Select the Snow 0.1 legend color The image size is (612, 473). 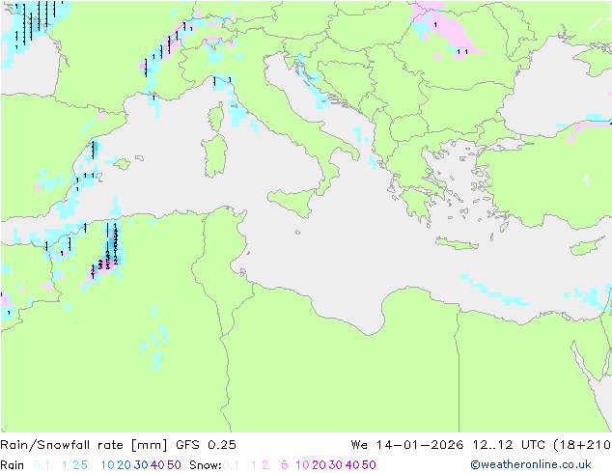[x=231, y=465]
